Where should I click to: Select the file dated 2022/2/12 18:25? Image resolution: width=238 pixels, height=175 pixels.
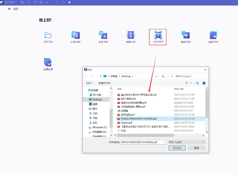161,103
